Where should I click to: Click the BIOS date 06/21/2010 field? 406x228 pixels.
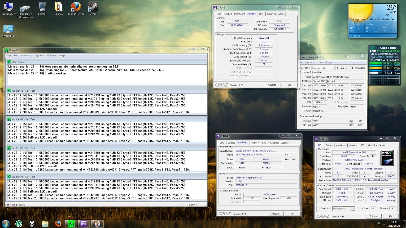266,185
